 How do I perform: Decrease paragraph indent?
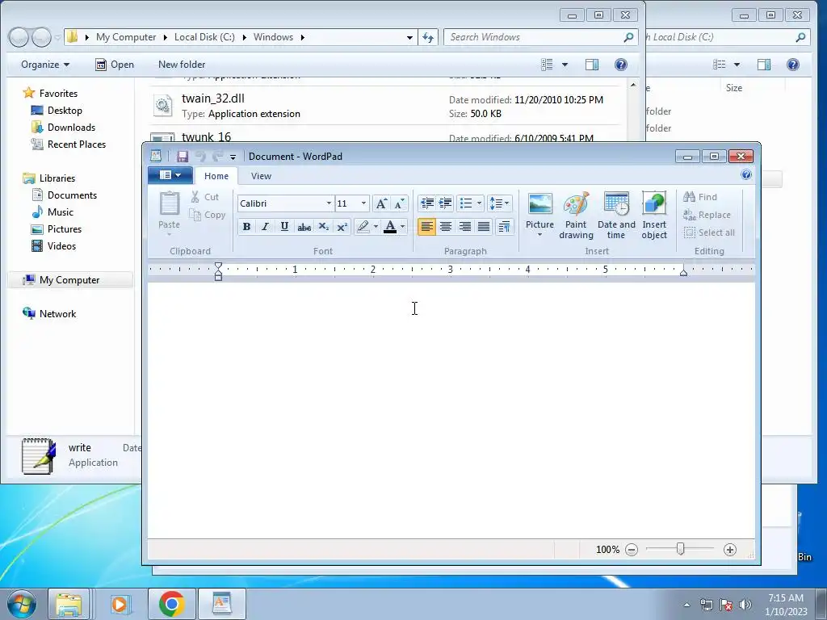pos(426,203)
